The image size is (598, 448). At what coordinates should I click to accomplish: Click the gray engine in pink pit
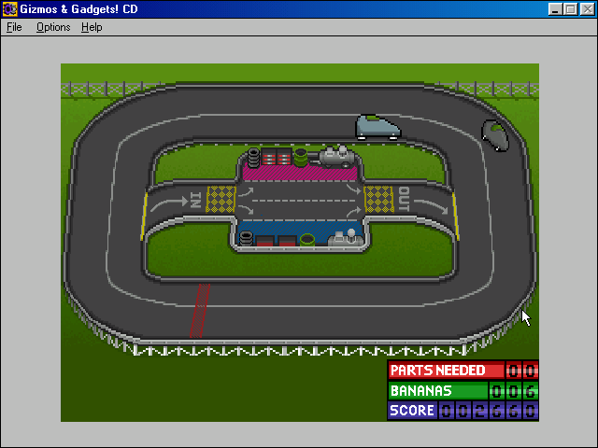[336, 157]
